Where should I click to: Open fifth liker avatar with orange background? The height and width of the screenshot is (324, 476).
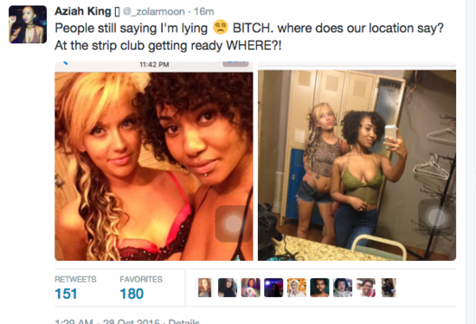(297, 288)
